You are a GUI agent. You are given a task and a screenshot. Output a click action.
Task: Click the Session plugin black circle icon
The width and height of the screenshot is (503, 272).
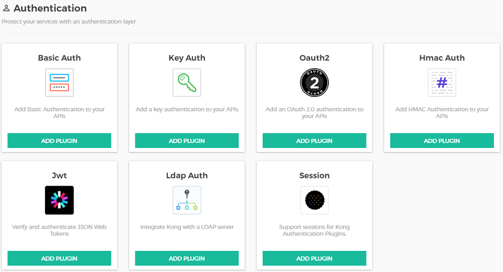pyautogui.click(x=314, y=200)
